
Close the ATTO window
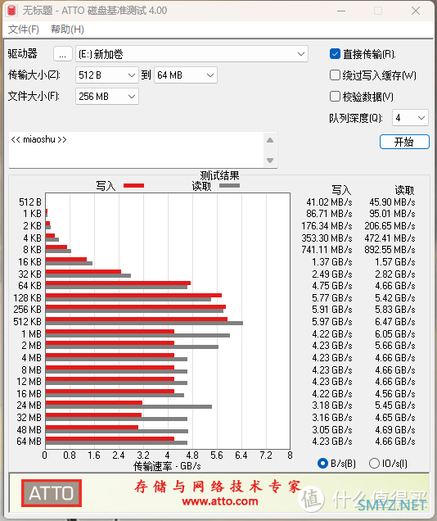(416, 11)
